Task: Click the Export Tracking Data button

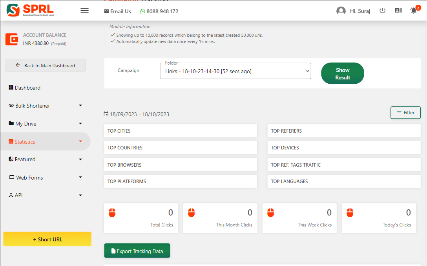Action: pyautogui.click(x=137, y=251)
